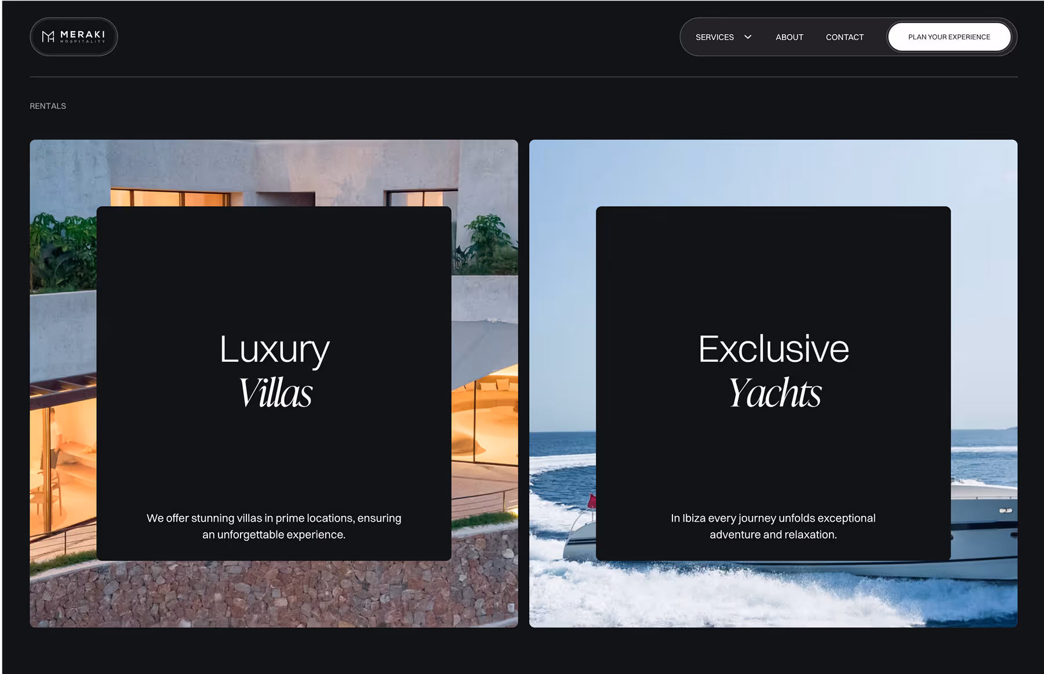The image size is (1044, 674).
Task: Select the Rentals breadcrumb label
Action: point(48,106)
